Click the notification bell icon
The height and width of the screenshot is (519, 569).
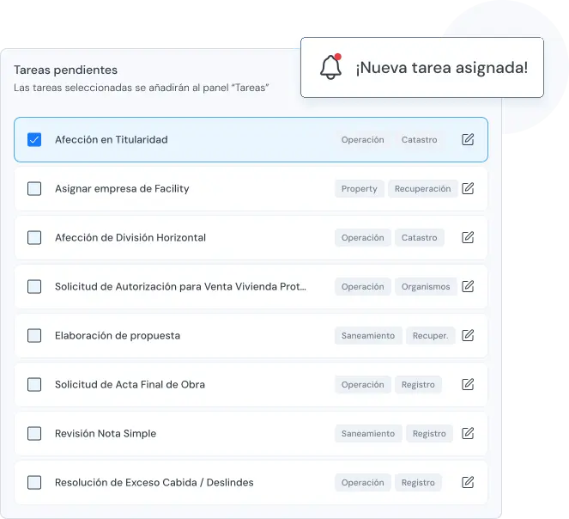(x=330, y=67)
